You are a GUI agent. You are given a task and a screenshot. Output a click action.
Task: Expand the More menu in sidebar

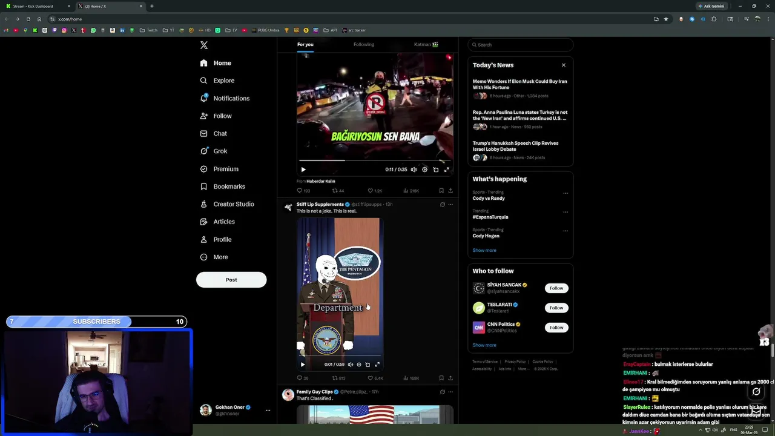(x=214, y=257)
